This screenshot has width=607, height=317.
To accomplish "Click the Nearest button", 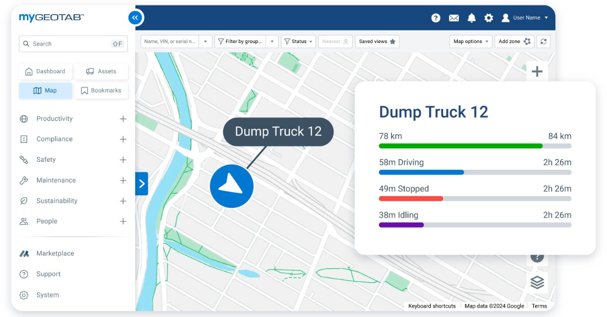I will pos(335,41).
